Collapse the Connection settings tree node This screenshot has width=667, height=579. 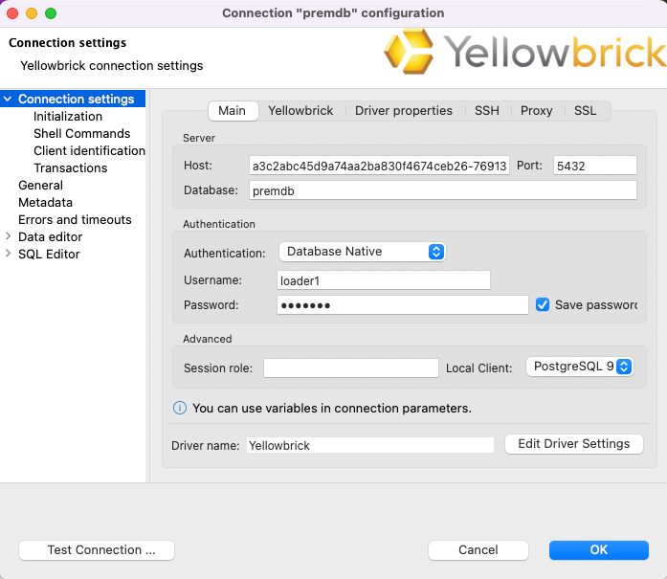9,100
